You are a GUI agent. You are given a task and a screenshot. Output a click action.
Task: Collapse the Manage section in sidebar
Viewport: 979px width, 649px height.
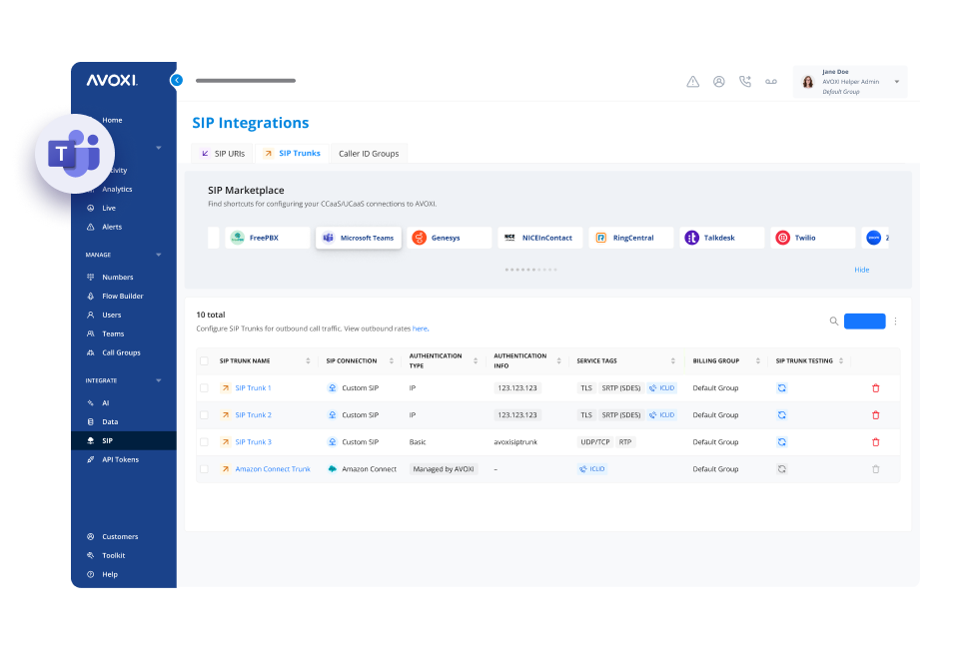[158, 255]
